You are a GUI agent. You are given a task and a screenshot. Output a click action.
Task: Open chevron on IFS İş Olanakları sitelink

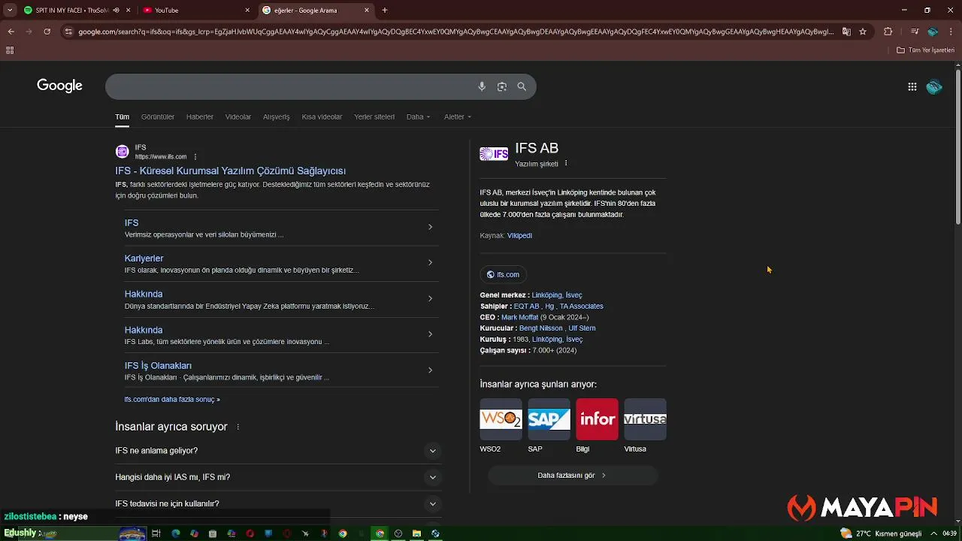pos(430,370)
